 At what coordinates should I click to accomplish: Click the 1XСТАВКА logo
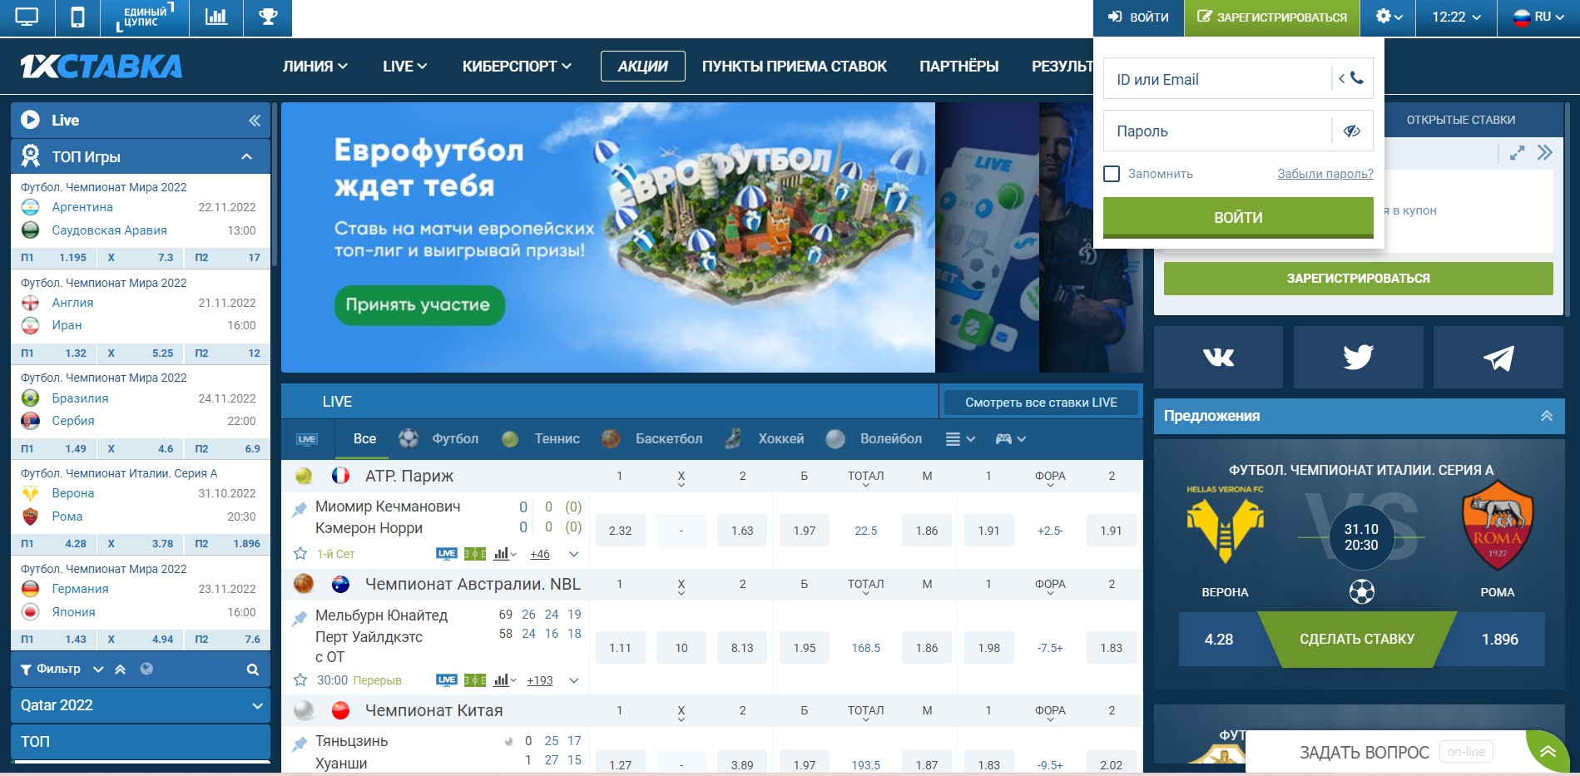(x=102, y=67)
